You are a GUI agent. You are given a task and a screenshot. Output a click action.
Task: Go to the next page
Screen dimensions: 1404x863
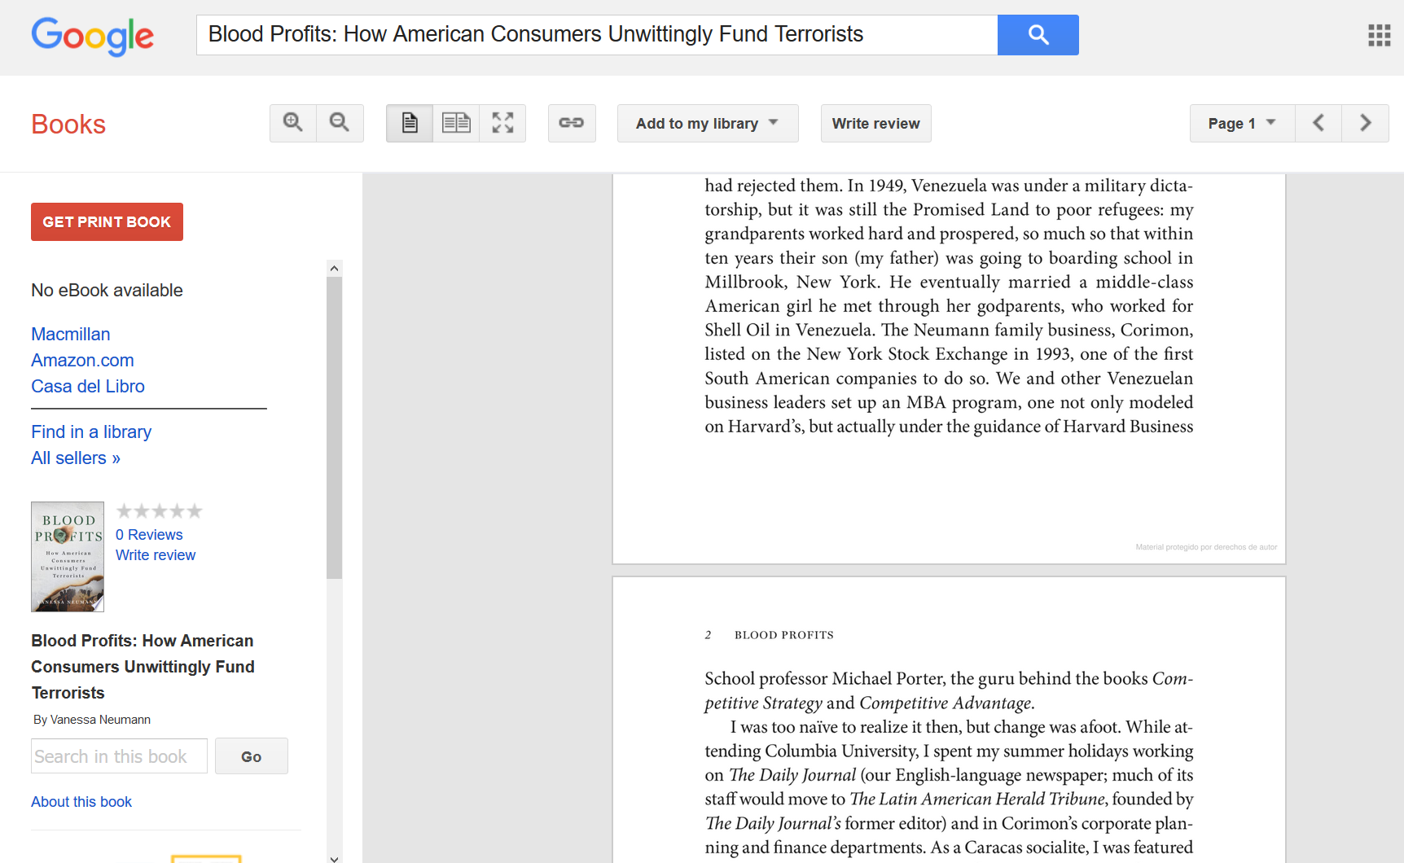click(1366, 123)
